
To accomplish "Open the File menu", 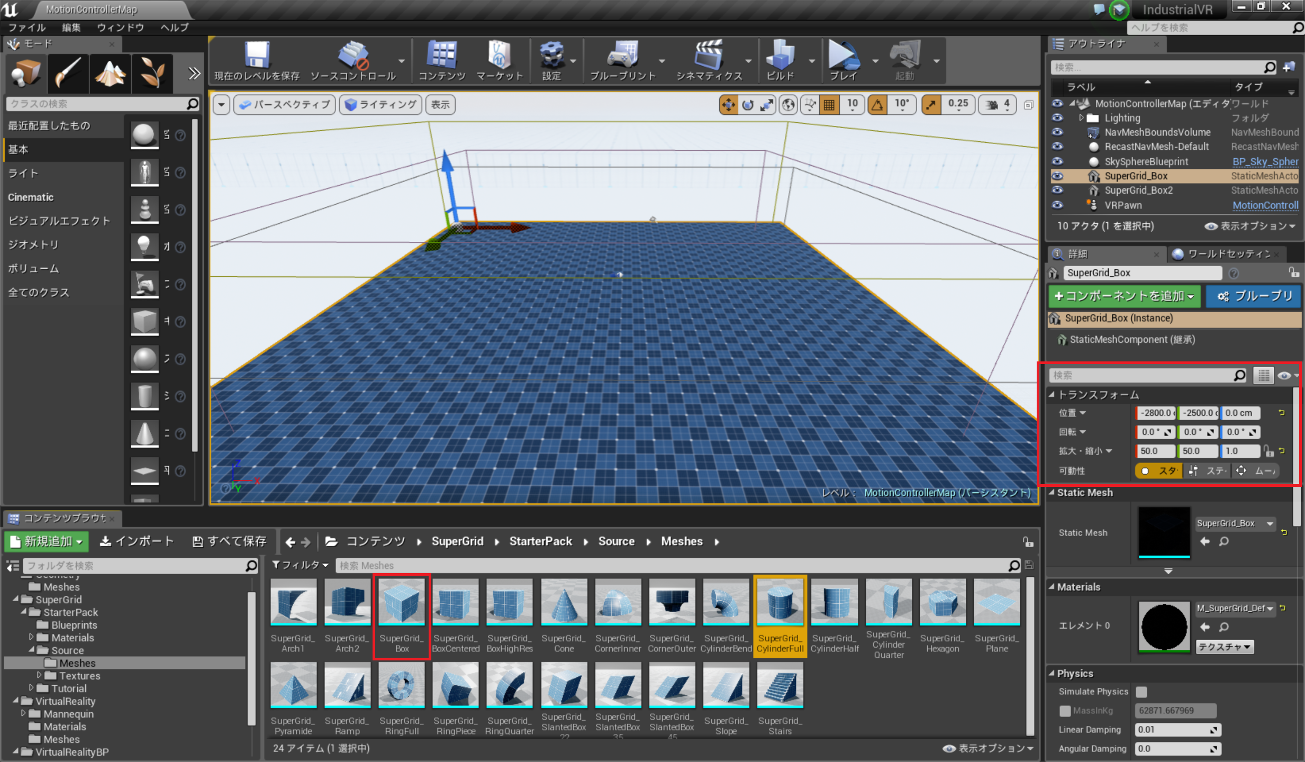I will [28, 28].
